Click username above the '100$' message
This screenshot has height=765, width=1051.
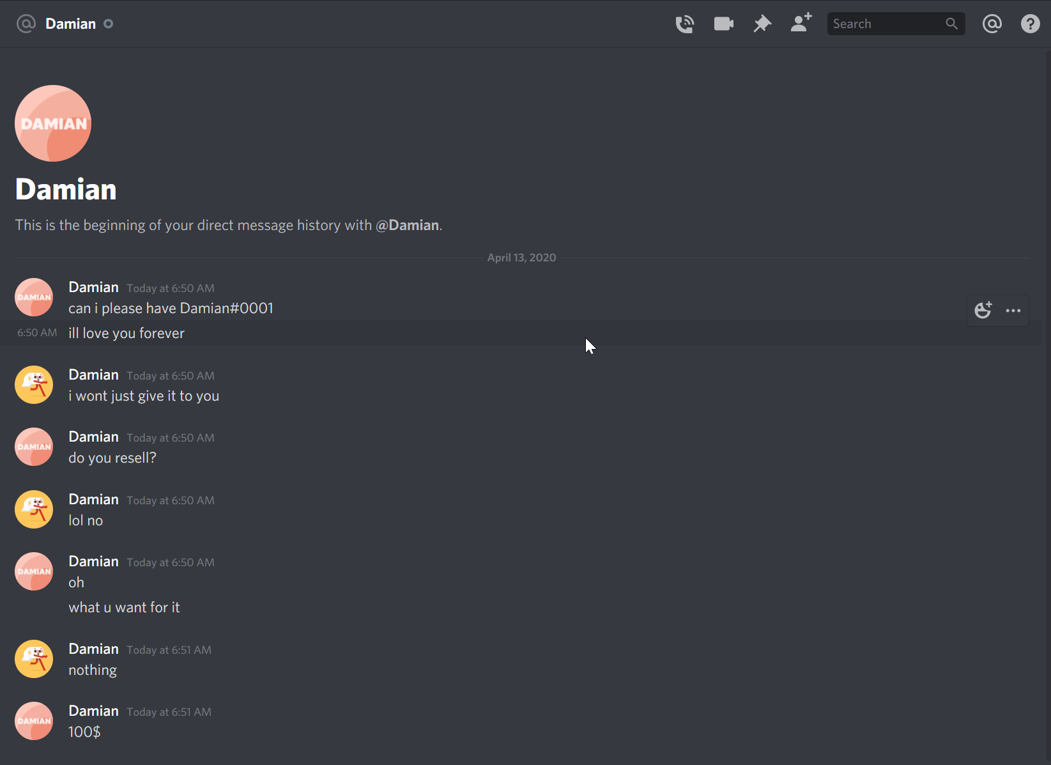coord(93,711)
